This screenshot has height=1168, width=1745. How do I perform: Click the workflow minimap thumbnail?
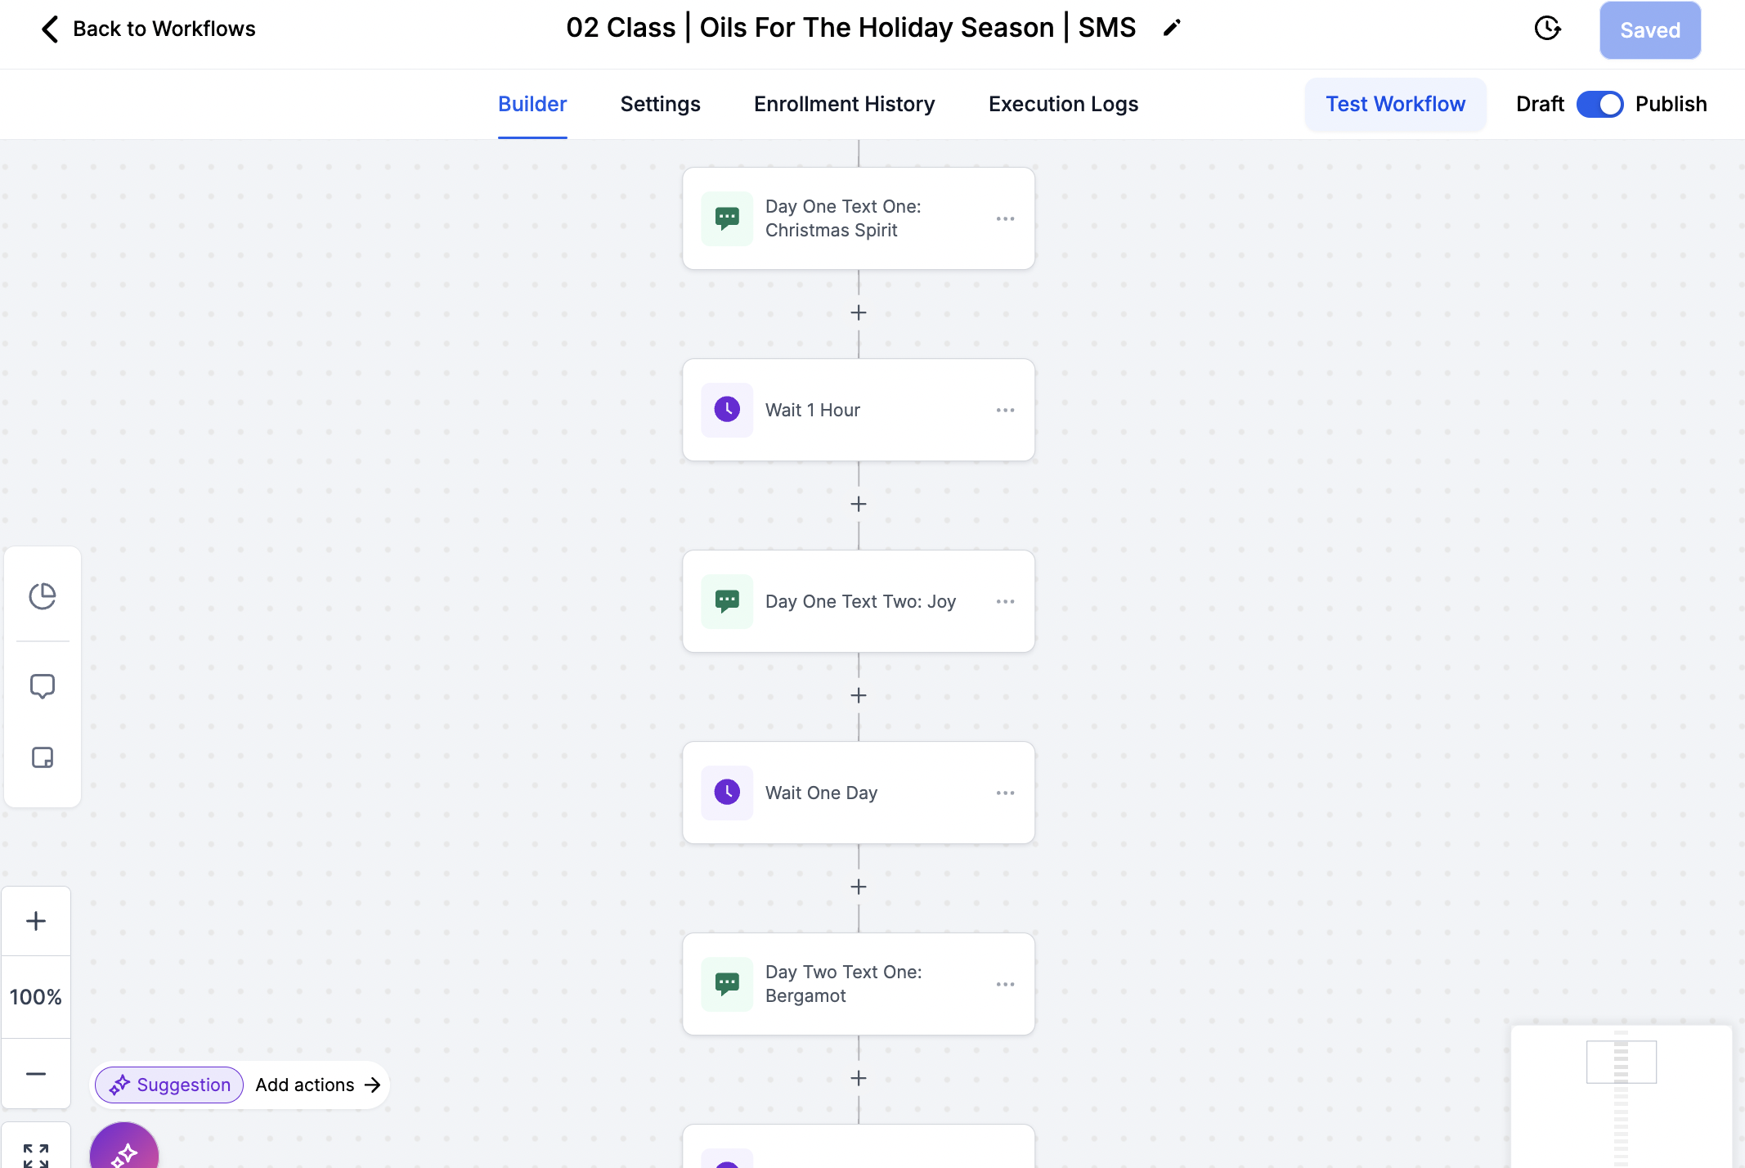pos(1621,1096)
